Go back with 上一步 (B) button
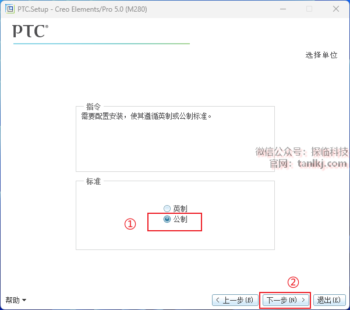350x310 pixels. (235, 300)
